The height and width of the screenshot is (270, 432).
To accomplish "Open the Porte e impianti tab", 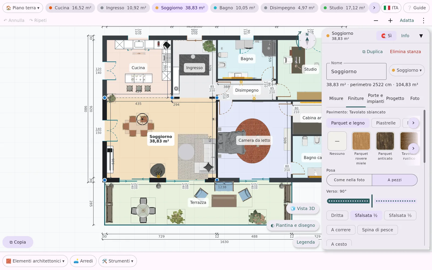I will pyautogui.click(x=375, y=99).
